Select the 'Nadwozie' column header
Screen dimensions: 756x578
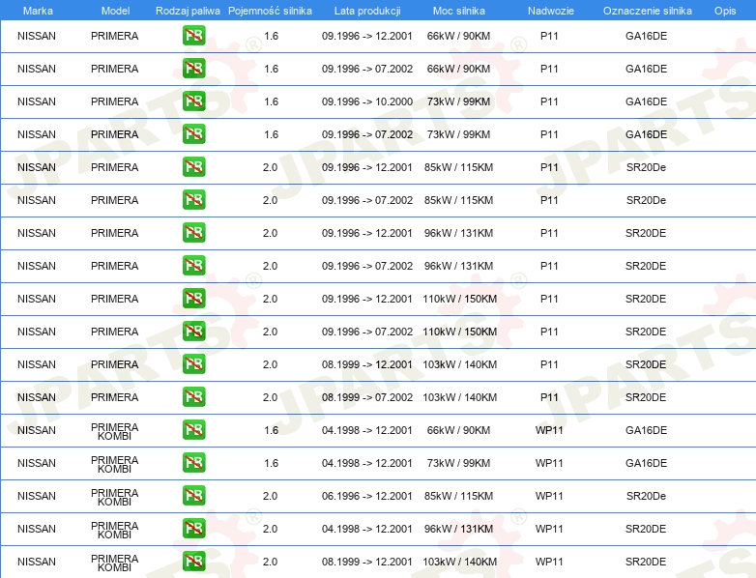551,11
